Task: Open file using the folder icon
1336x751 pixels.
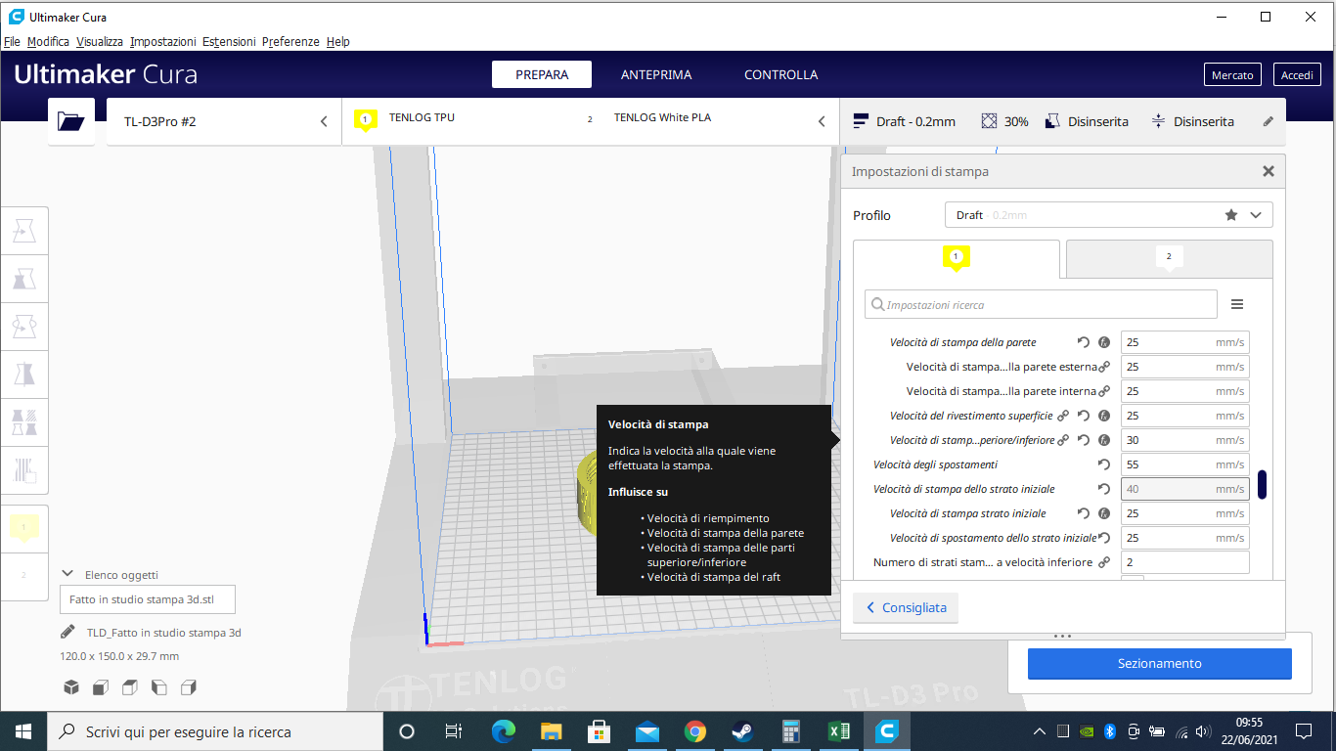Action: [71, 121]
